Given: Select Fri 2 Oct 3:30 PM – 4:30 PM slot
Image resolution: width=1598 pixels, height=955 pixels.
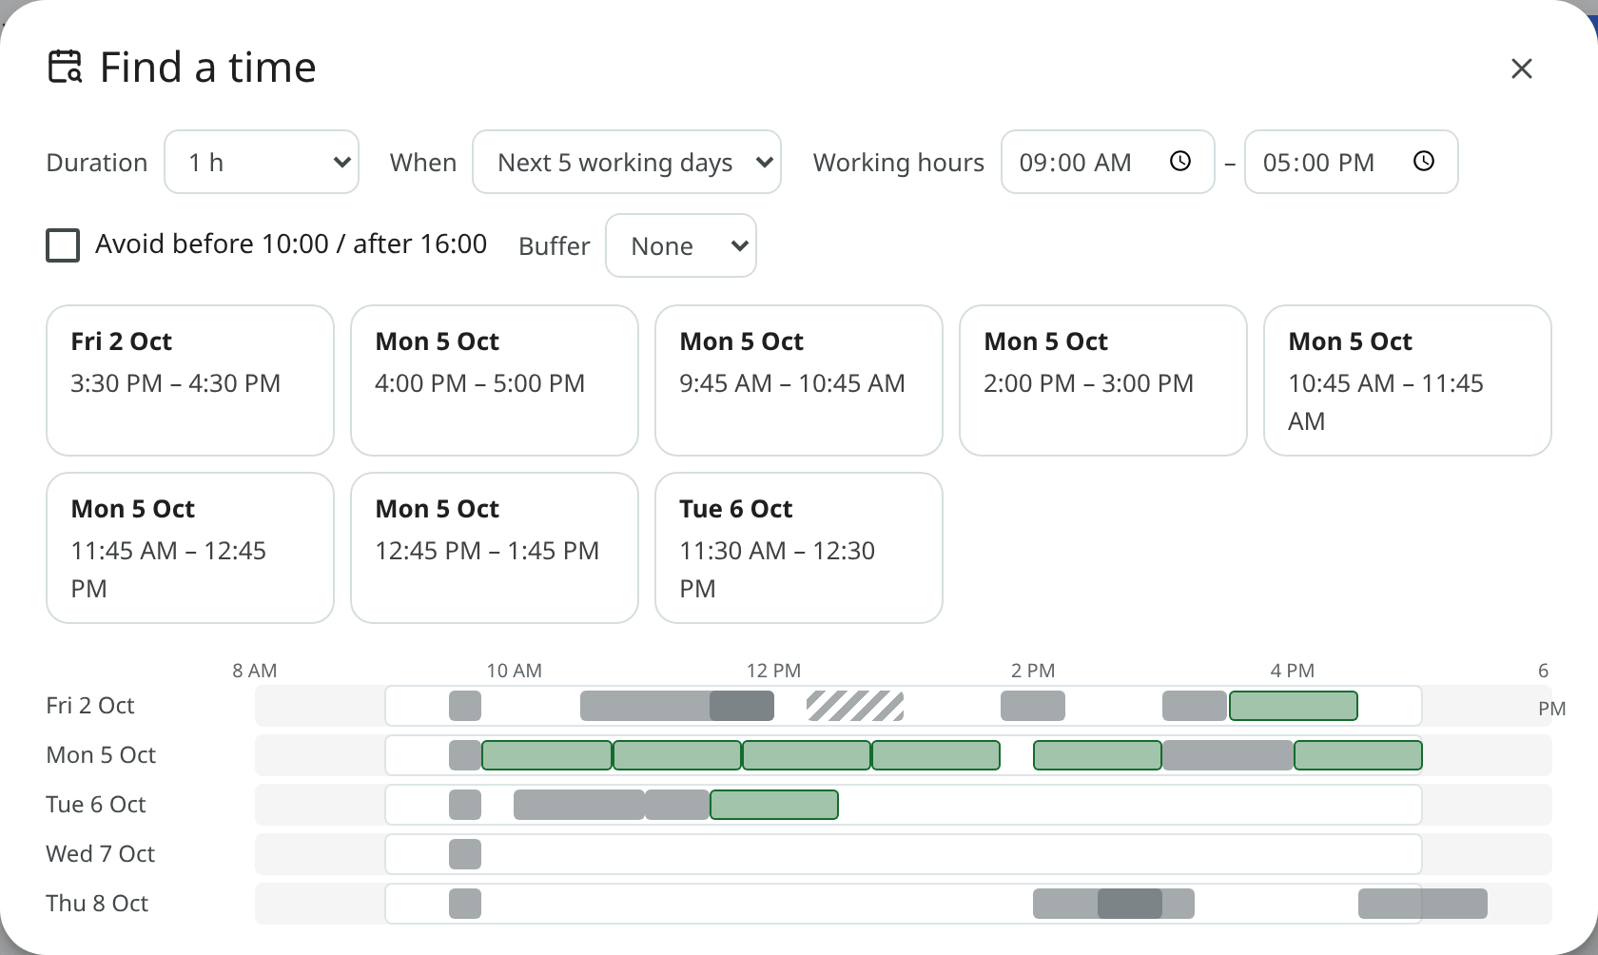Looking at the screenshot, I should [190, 380].
